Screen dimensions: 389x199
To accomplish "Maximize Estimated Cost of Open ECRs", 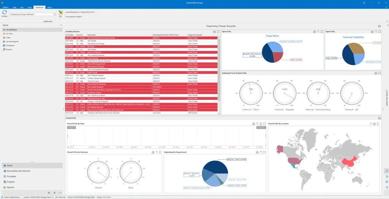I will tap(380, 73).
